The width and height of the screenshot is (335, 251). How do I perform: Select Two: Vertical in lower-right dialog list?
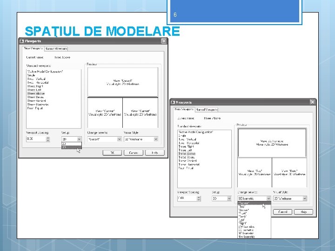coord(187,139)
